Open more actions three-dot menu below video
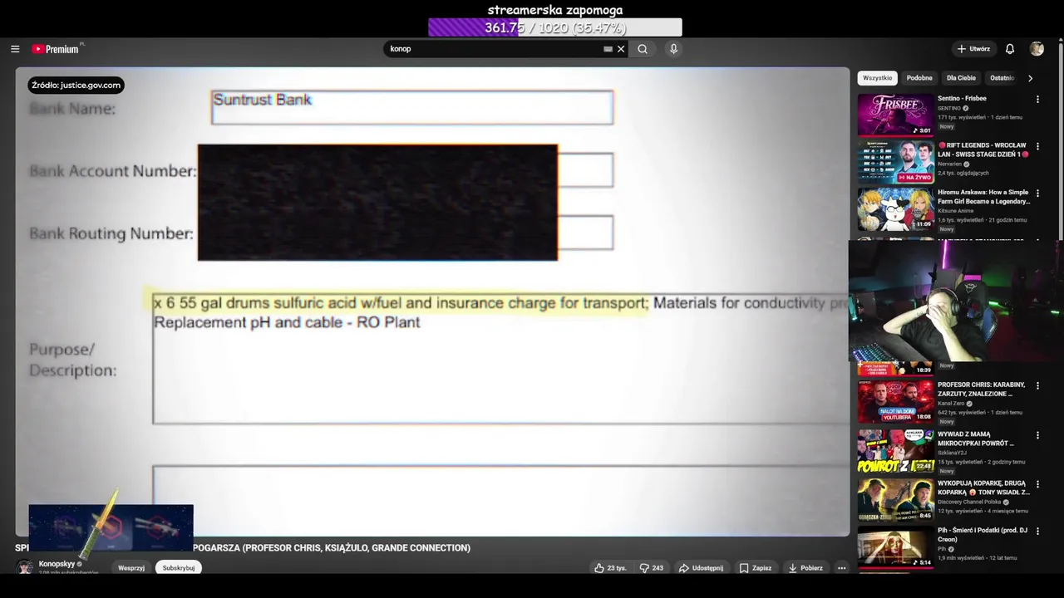The height and width of the screenshot is (598, 1064). click(x=841, y=568)
